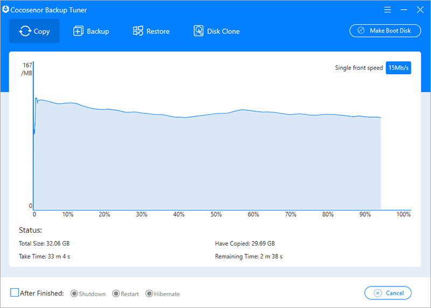Click the Restore icon in toolbar

[138, 31]
